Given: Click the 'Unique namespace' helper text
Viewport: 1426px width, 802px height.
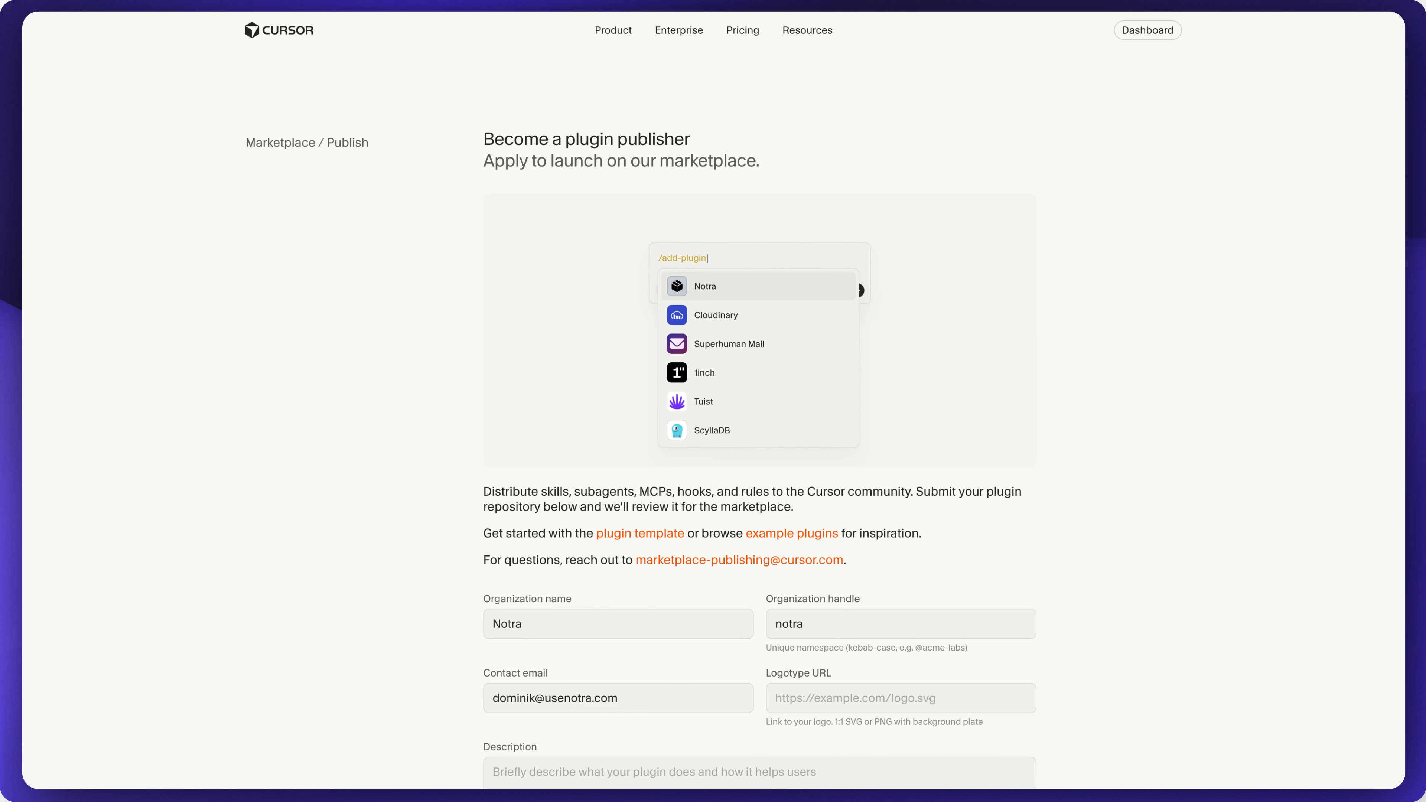Looking at the screenshot, I should 866,648.
